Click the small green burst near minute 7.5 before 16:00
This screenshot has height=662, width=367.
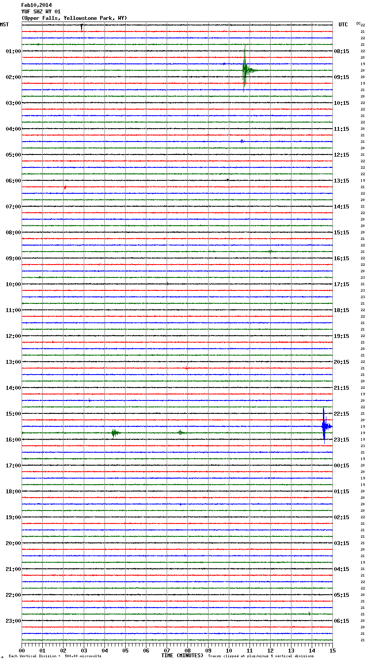click(181, 432)
